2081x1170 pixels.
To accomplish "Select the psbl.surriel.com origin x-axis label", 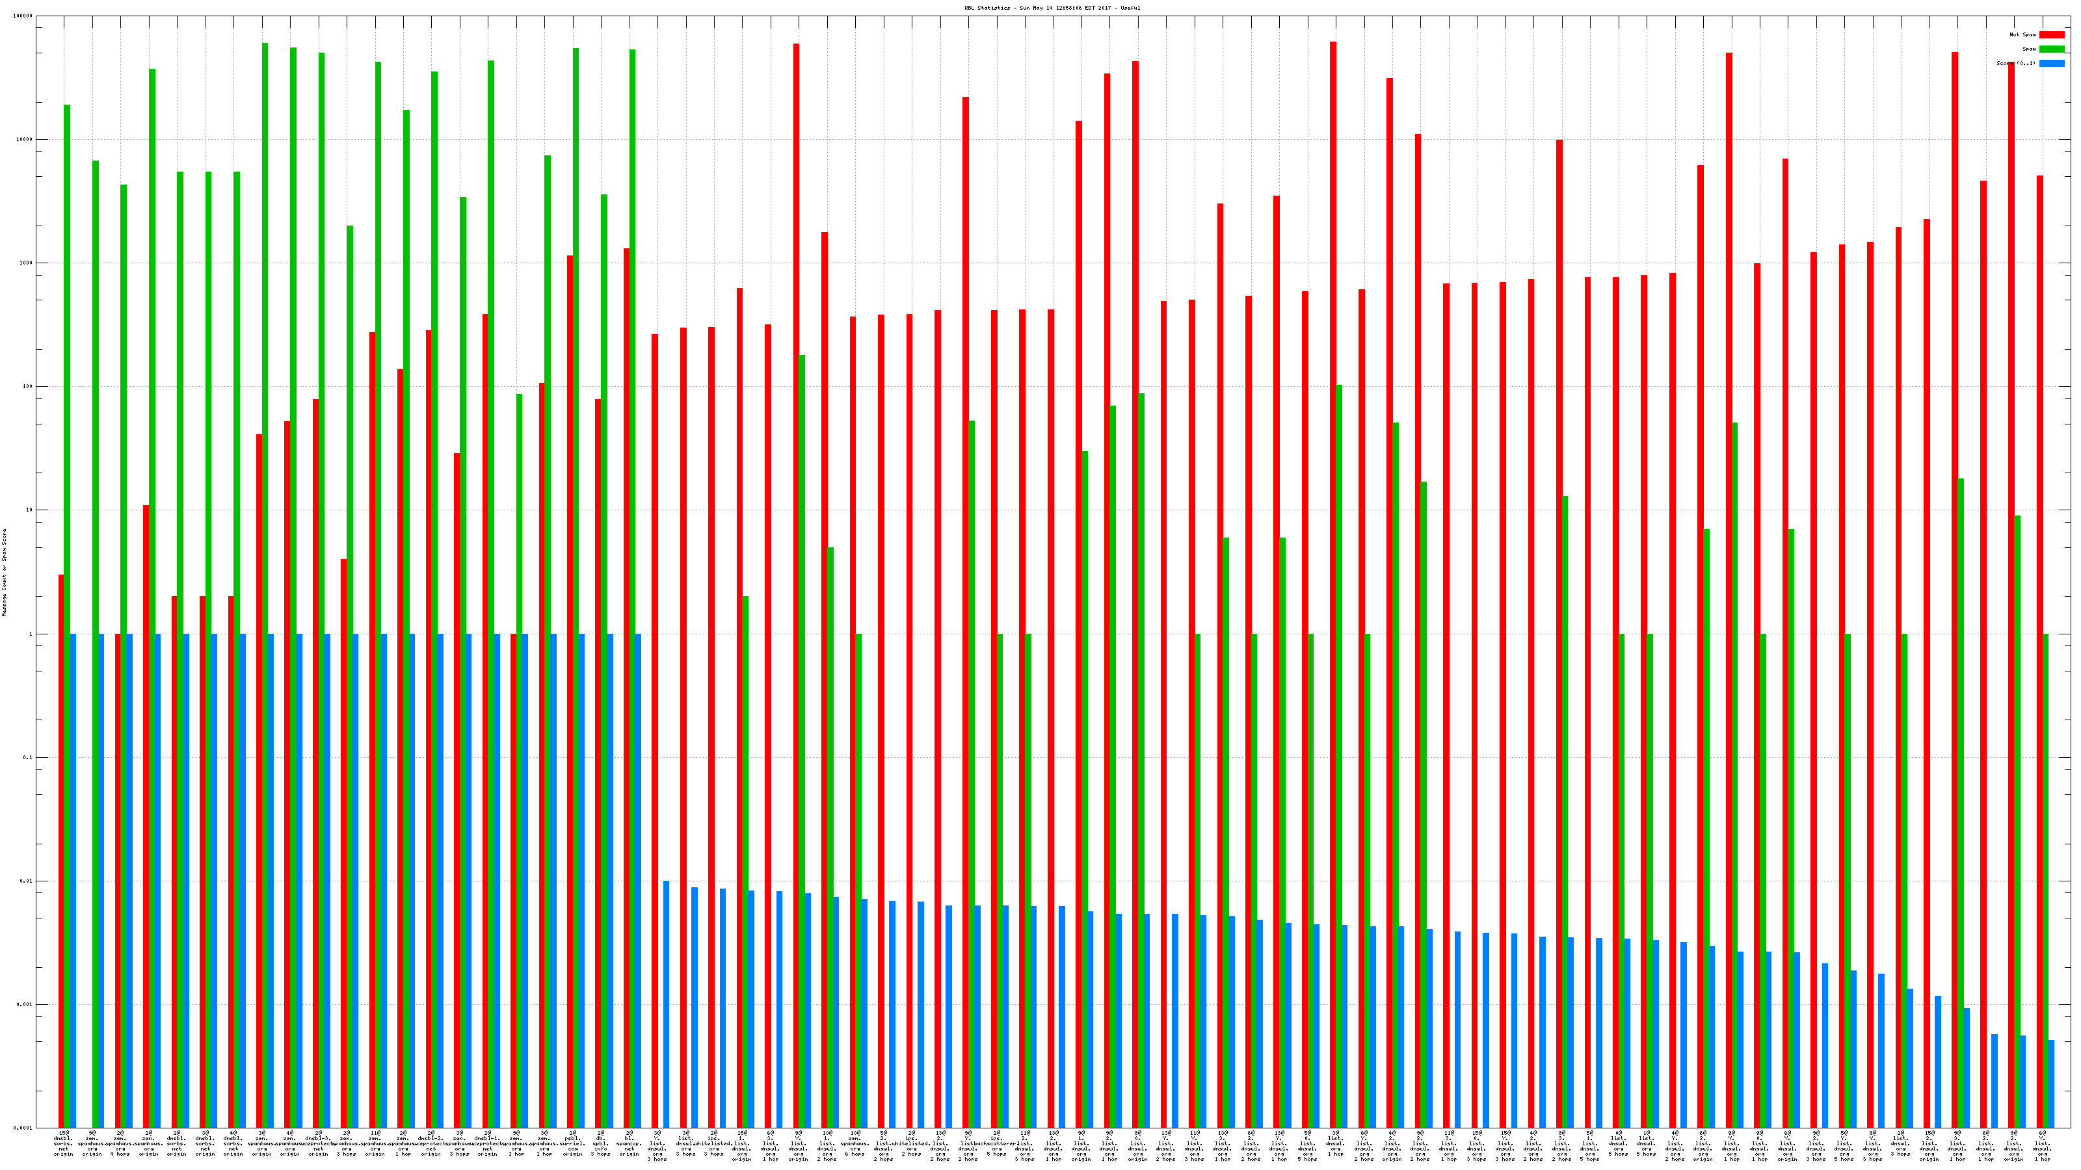I will [x=573, y=1143].
